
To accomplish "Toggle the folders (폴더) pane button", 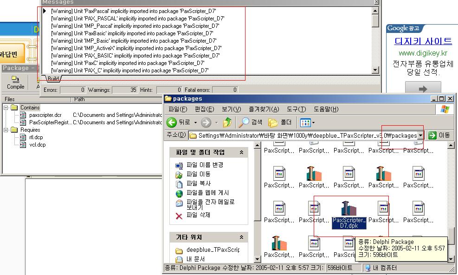I will click(x=280, y=122).
